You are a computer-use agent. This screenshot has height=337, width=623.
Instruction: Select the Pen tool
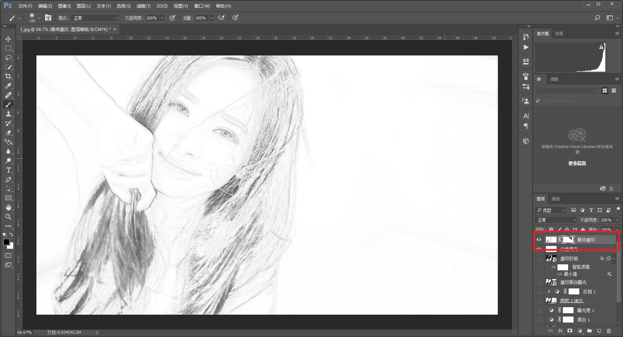(x=8, y=179)
